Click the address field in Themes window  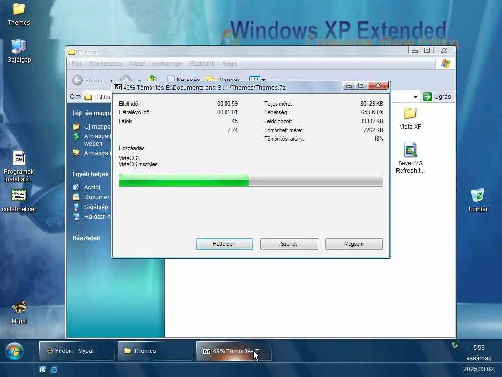[251, 97]
